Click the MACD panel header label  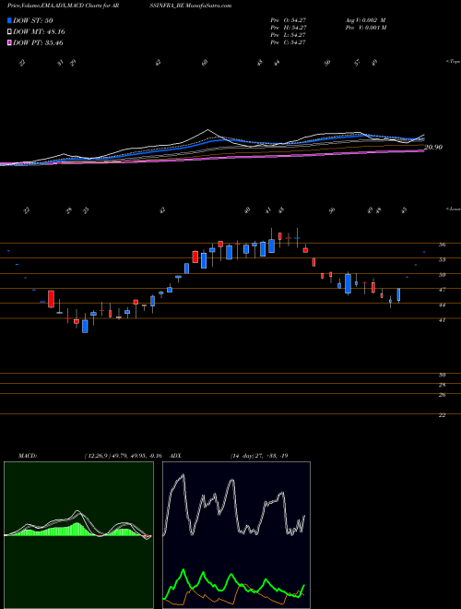28,456
